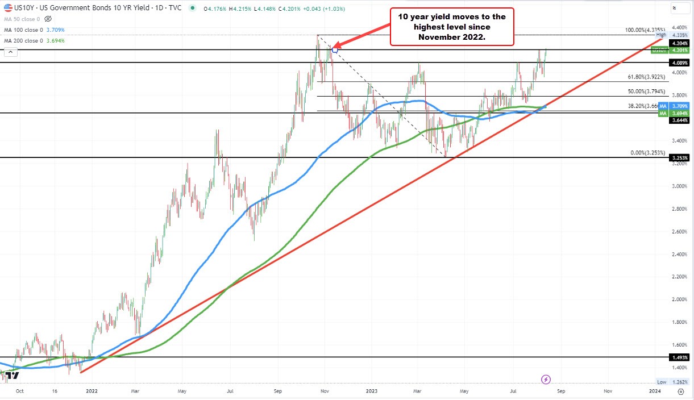Screen dimensions: 694x400
Task: Click the 2023 time axis label
Action: point(371,391)
